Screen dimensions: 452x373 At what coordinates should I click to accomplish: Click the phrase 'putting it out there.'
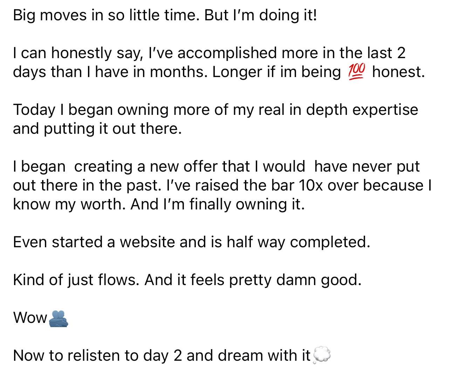113,129
